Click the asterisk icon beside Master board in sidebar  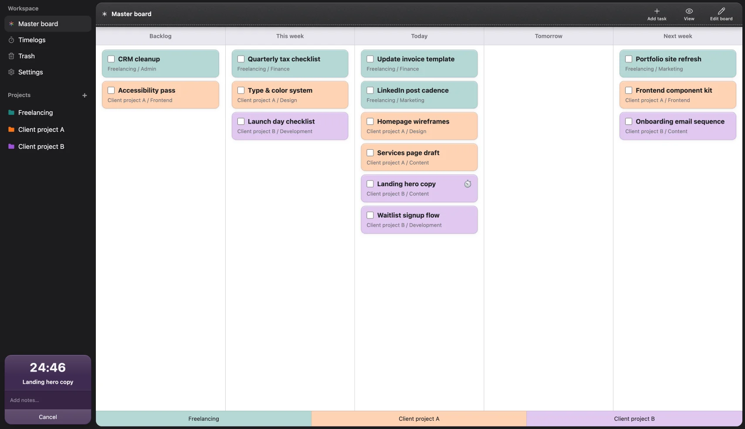(x=11, y=24)
